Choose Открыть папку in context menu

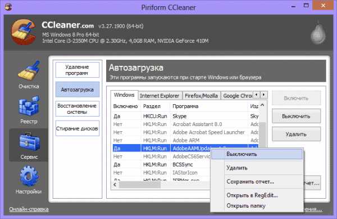[x=257, y=206]
